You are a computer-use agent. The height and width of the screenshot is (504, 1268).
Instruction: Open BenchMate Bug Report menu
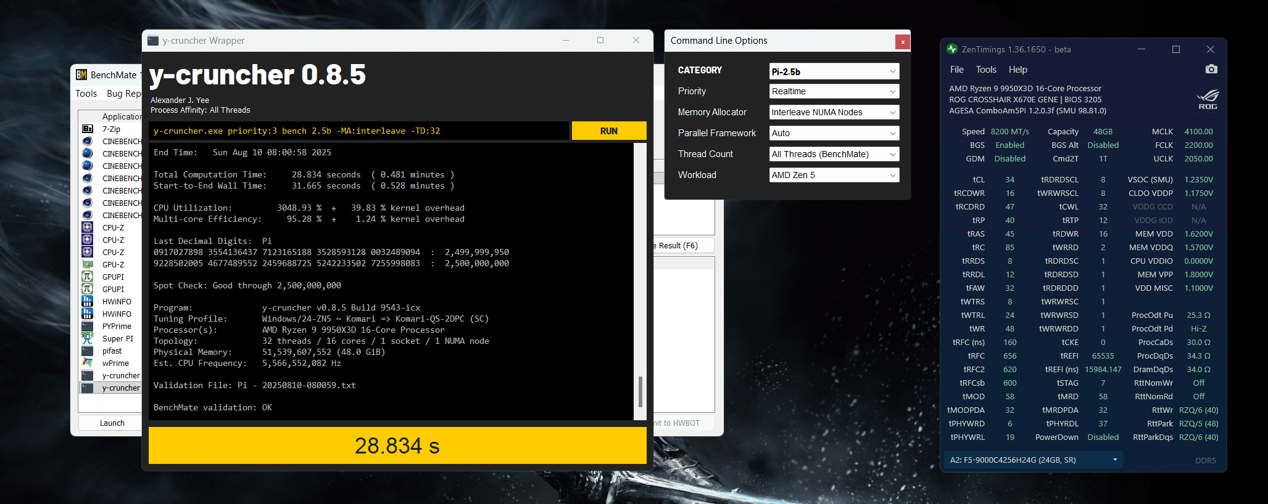(x=124, y=94)
